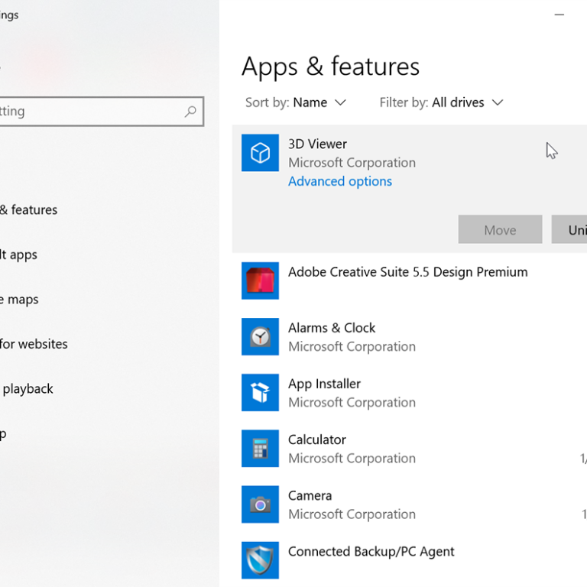This screenshot has width=587, height=587.
Task: Click the Uninstall button for 3D Viewer
Action: [569, 229]
